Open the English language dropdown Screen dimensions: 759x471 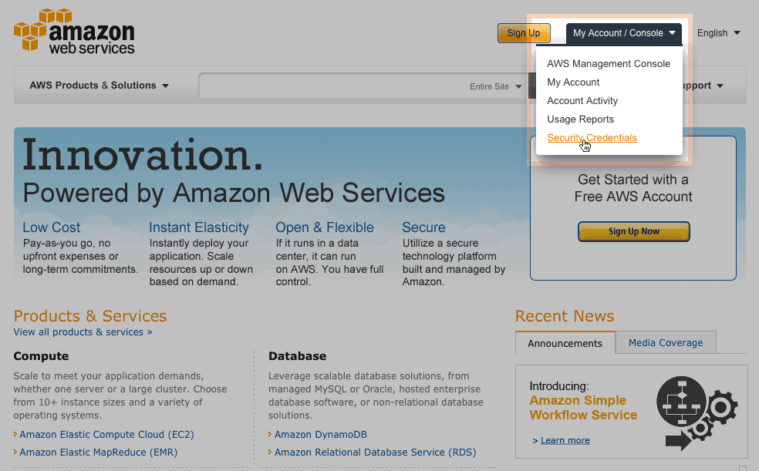click(717, 33)
